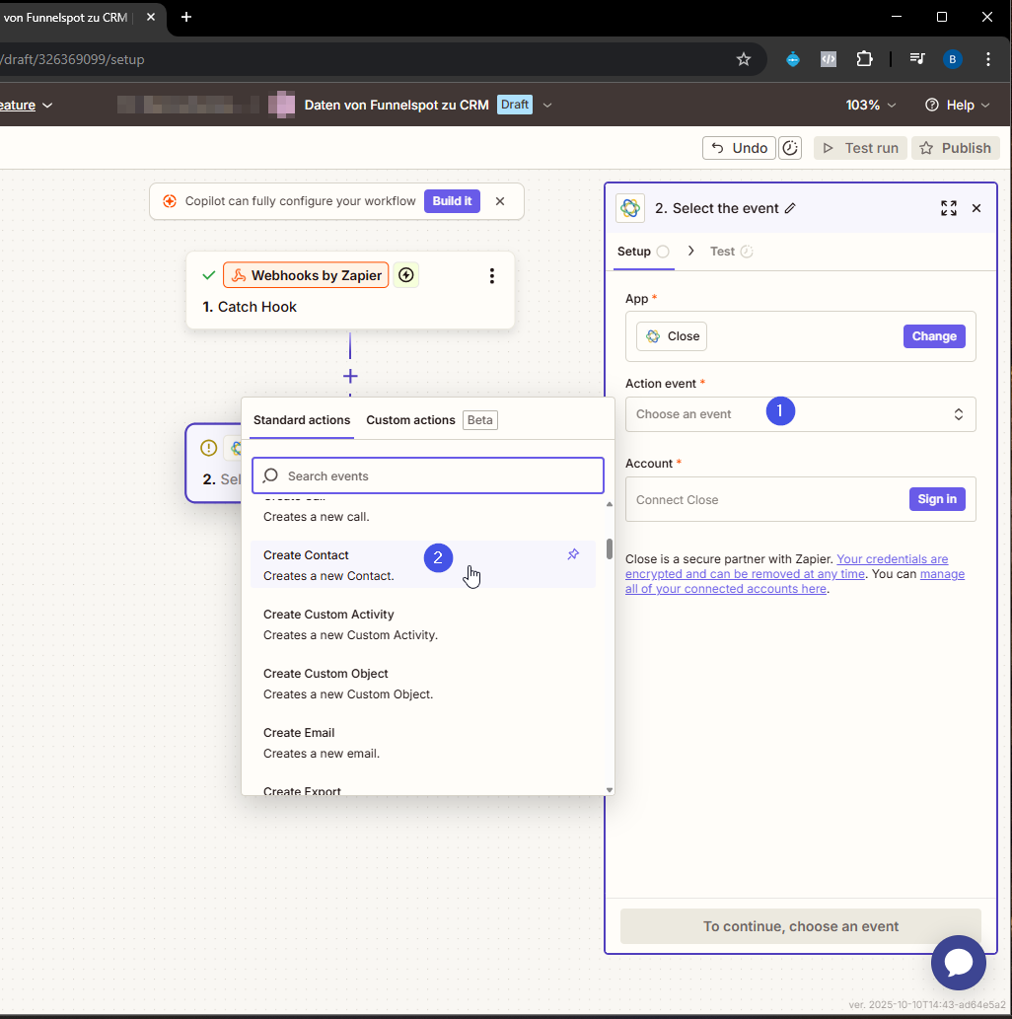The height and width of the screenshot is (1019, 1012).
Task: Select the Webhooks by Zapier step label
Action: point(306,275)
